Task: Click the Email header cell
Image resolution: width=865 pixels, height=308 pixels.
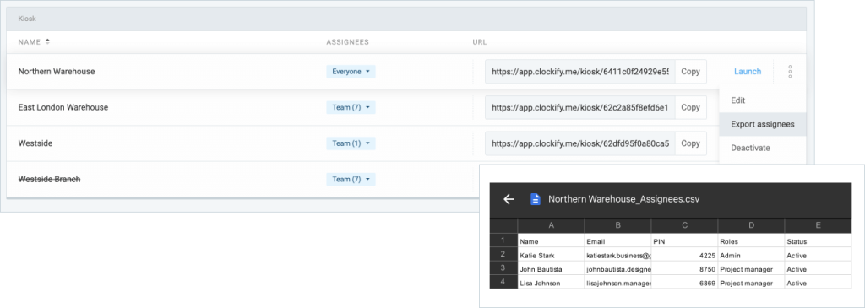Action: (x=617, y=240)
